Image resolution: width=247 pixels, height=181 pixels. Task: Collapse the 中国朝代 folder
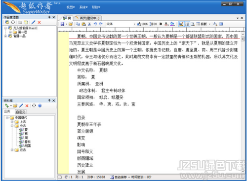click(7, 118)
